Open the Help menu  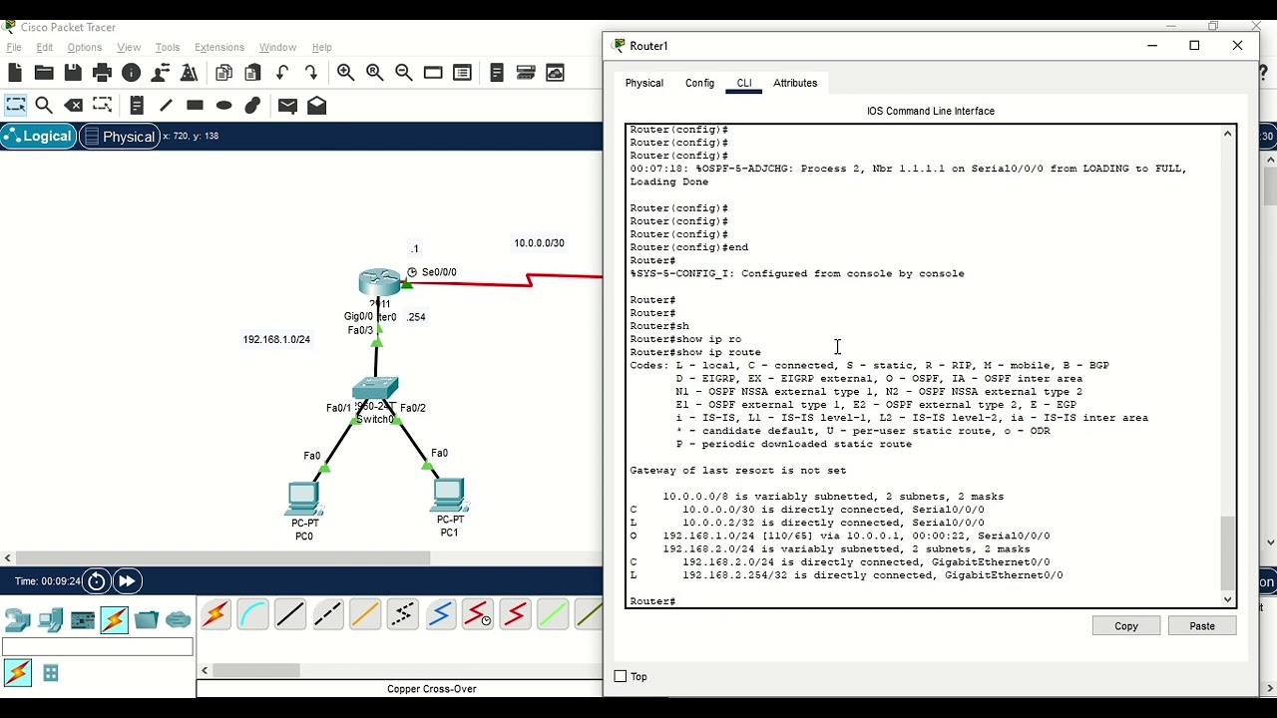pos(322,47)
